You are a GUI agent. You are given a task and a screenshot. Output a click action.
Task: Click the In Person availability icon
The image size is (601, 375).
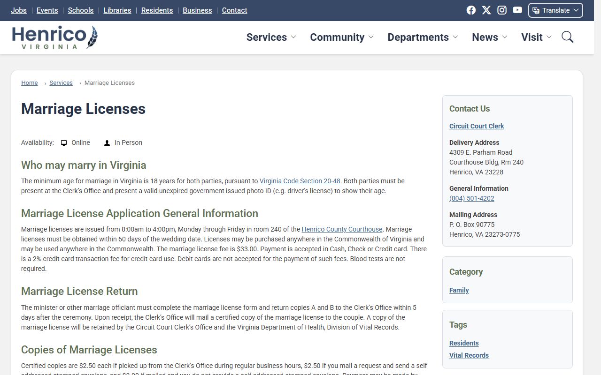107,143
